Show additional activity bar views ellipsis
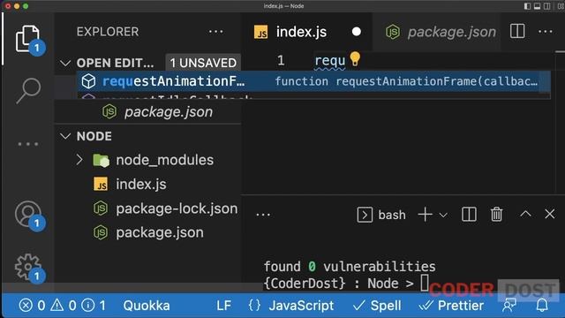565x318 pixels. [x=28, y=144]
